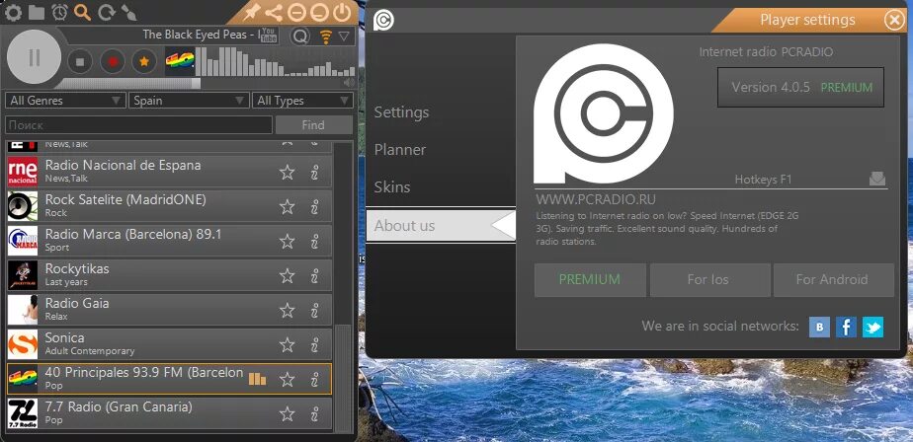Select Rock Satelite (MadridONE) station
913x442 pixels.
point(169,206)
